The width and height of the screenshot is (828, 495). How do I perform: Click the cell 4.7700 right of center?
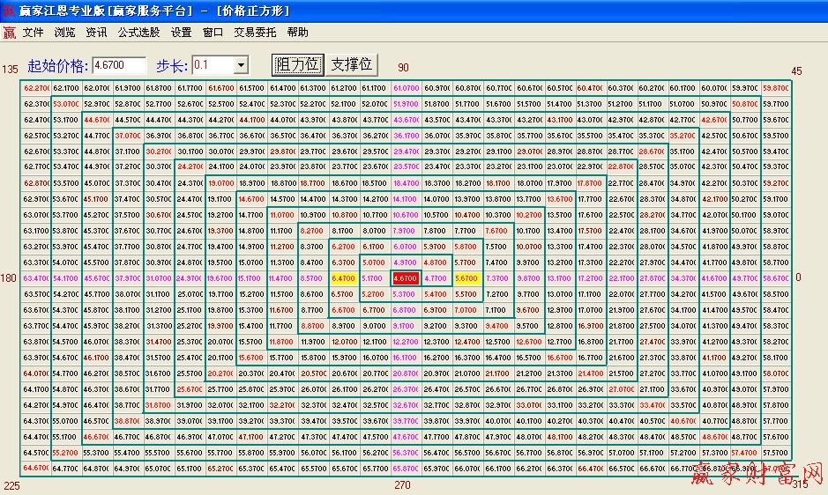click(436, 278)
